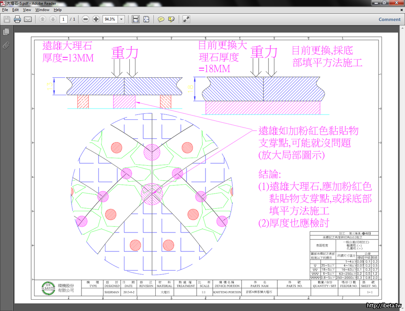Open the Help menu
Viewport: 405px width, 311px height.
click(58, 10)
